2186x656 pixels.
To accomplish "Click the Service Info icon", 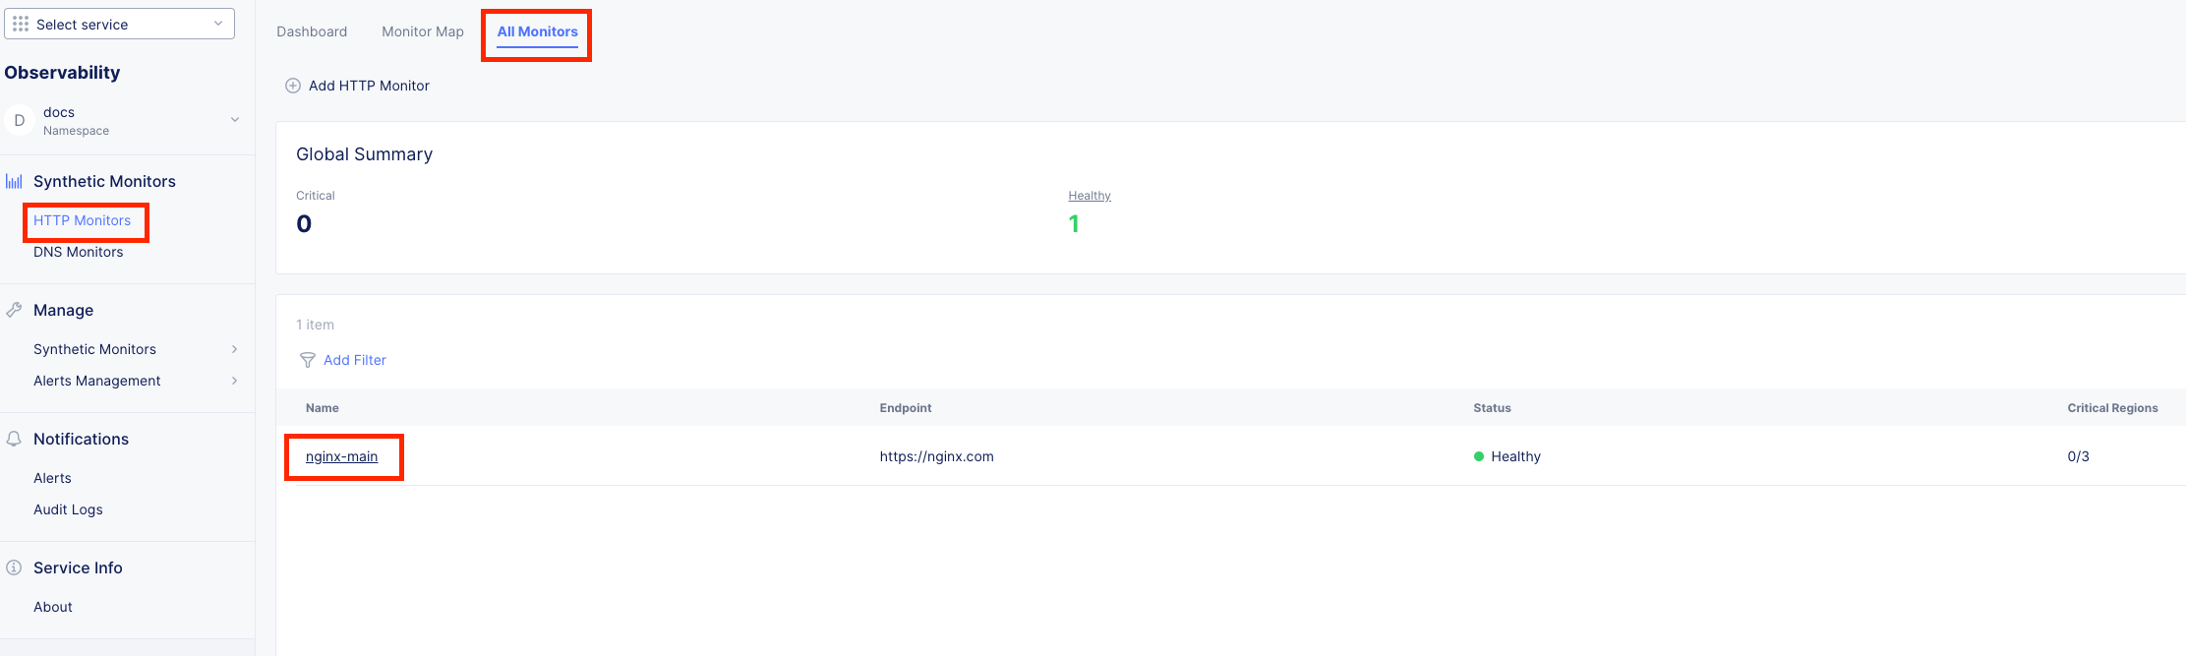I will [x=14, y=567].
